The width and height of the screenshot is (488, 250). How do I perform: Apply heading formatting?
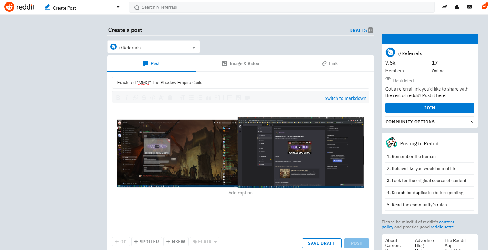click(x=182, y=98)
